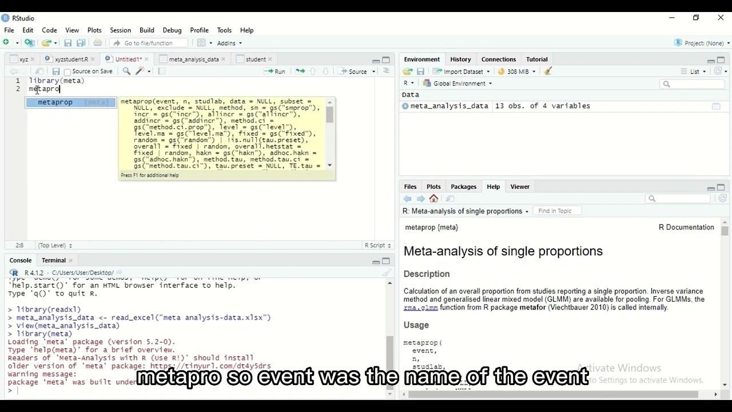The image size is (732, 412).
Task: Open the Project (None) dropdown
Action: (702, 43)
